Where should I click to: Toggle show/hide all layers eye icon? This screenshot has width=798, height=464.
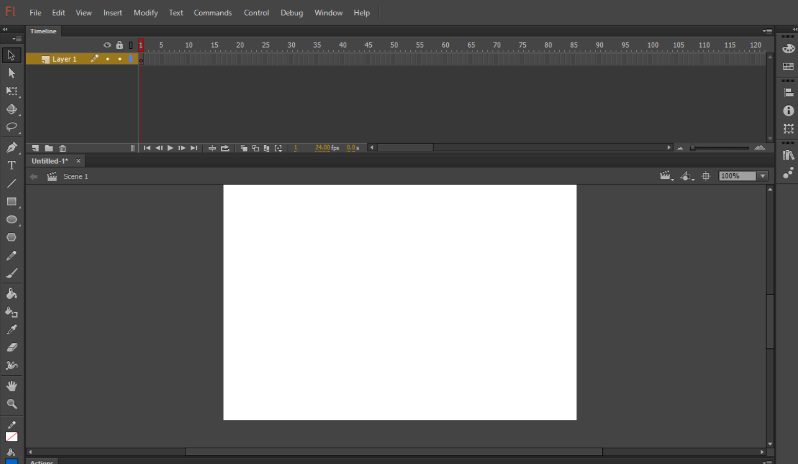point(107,45)
